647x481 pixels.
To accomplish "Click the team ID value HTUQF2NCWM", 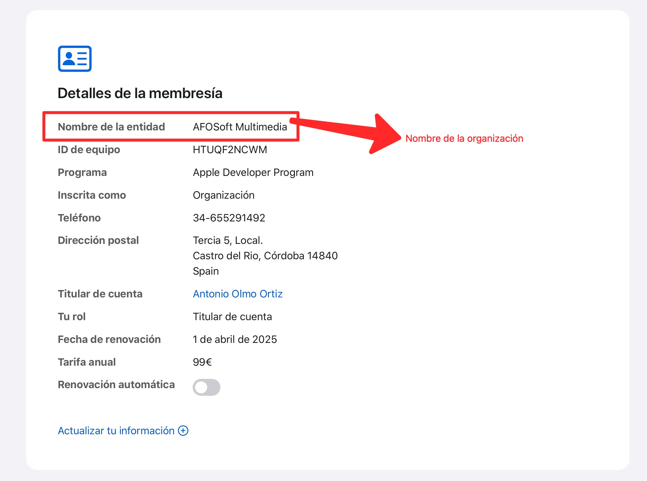I will pyautogui.click(x=230, y=149).
